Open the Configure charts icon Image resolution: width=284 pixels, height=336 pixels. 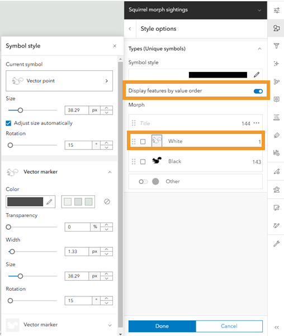tap(277, 152)
